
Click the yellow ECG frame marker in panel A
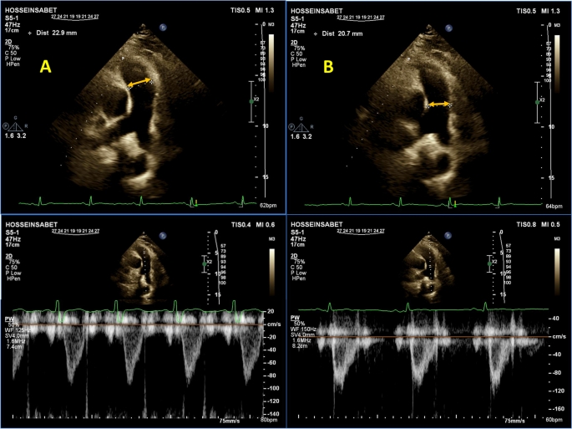(196, 203)
